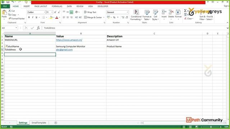The height and width of the screenshot is (129, 230).
Task: Click the Clear eraser button
Action: tap(189, 19)
